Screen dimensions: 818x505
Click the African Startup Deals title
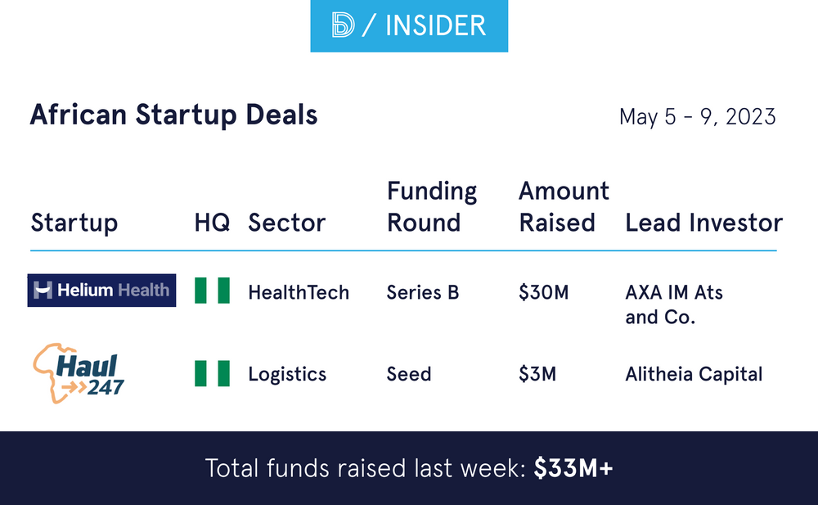point(173,115)
